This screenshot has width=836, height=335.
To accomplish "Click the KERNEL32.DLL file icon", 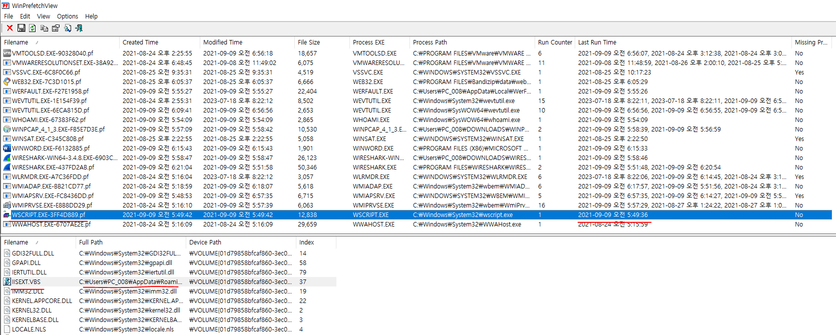I will (x=7, y=310).
